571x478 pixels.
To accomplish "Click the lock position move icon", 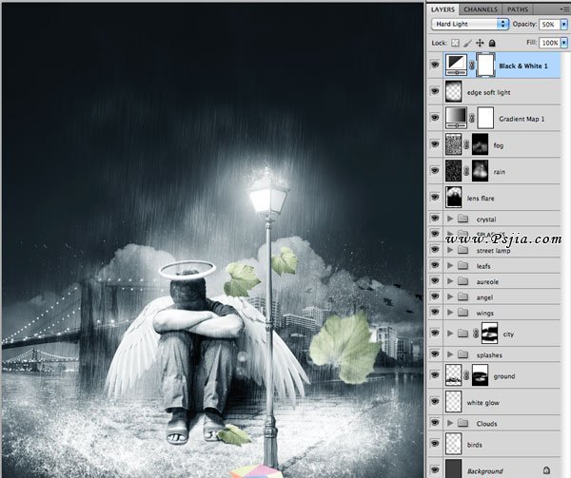I will click(x=479, y=43).
